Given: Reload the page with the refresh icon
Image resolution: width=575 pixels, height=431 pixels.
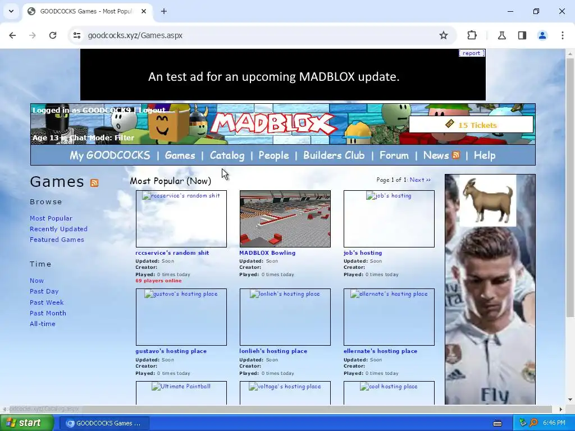Looking at the screenshot, I should tap(53, 35).
